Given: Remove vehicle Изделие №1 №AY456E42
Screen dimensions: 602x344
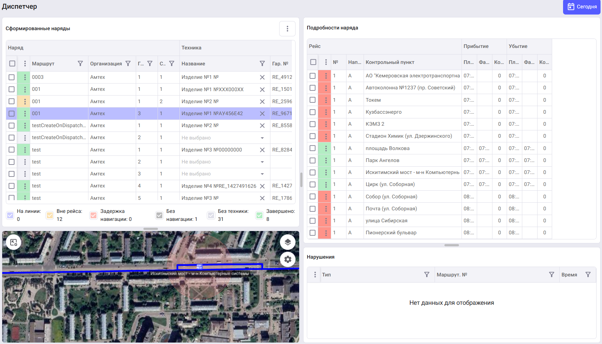Looking at the screenshot, I should (x=262, y=114).
